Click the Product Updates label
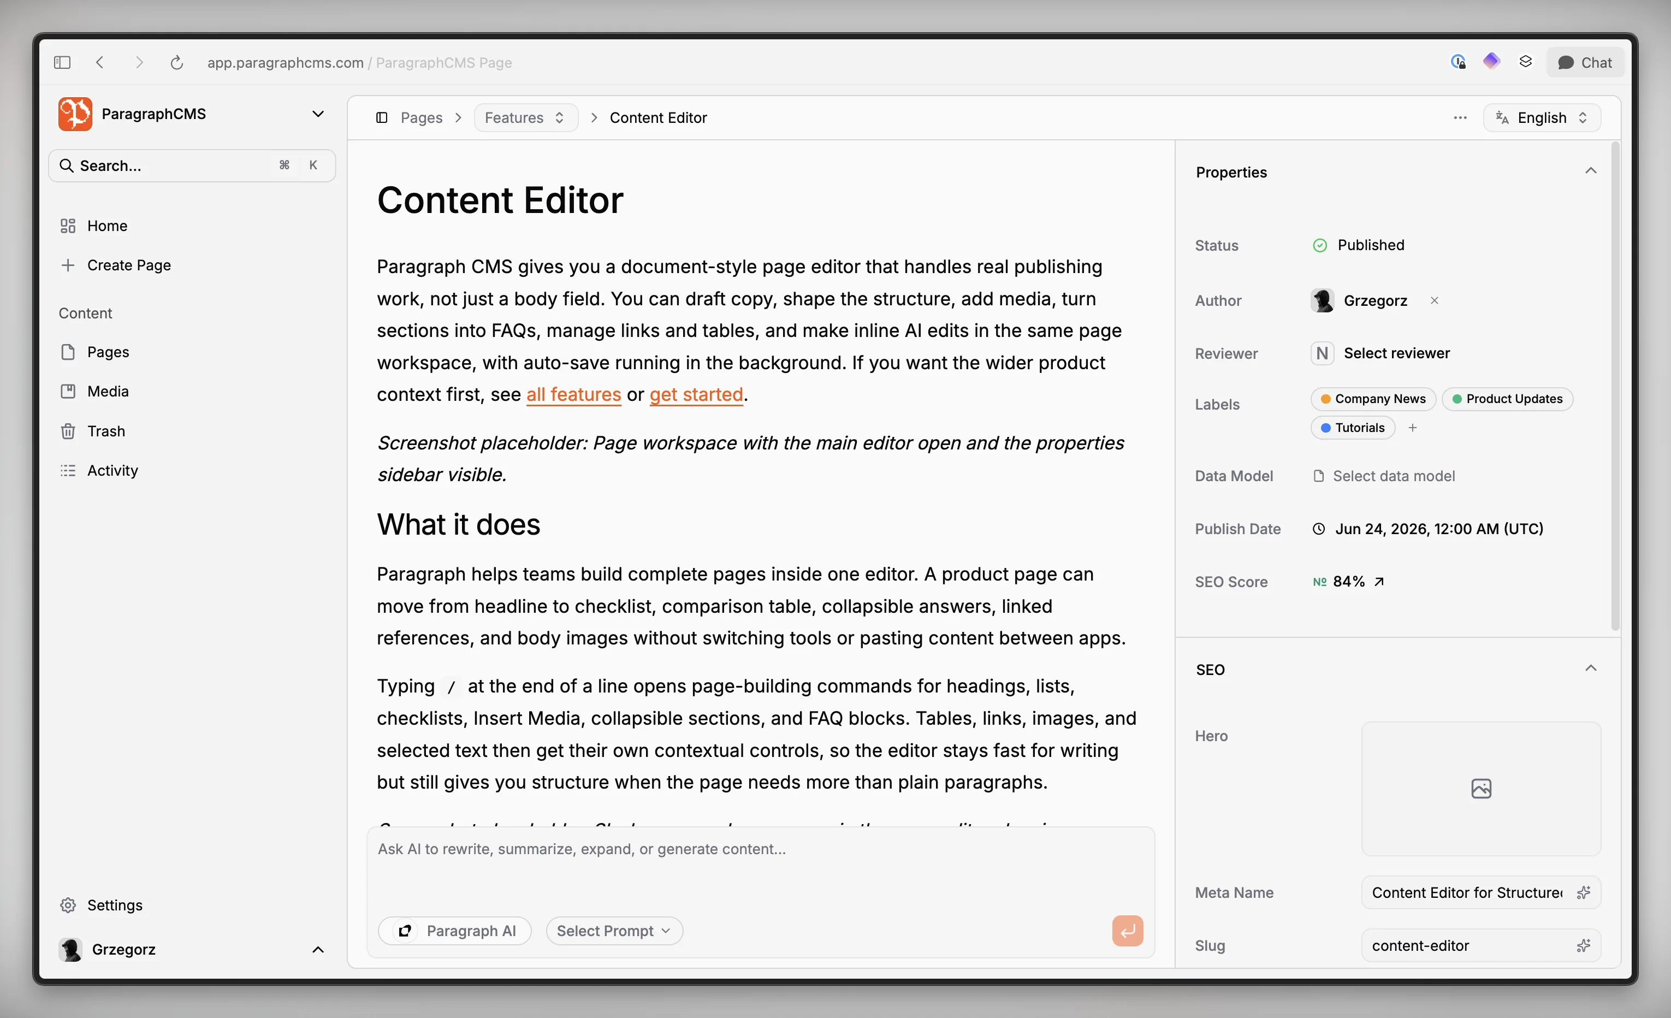Screen dimensions: 1671x1018 1507,399
